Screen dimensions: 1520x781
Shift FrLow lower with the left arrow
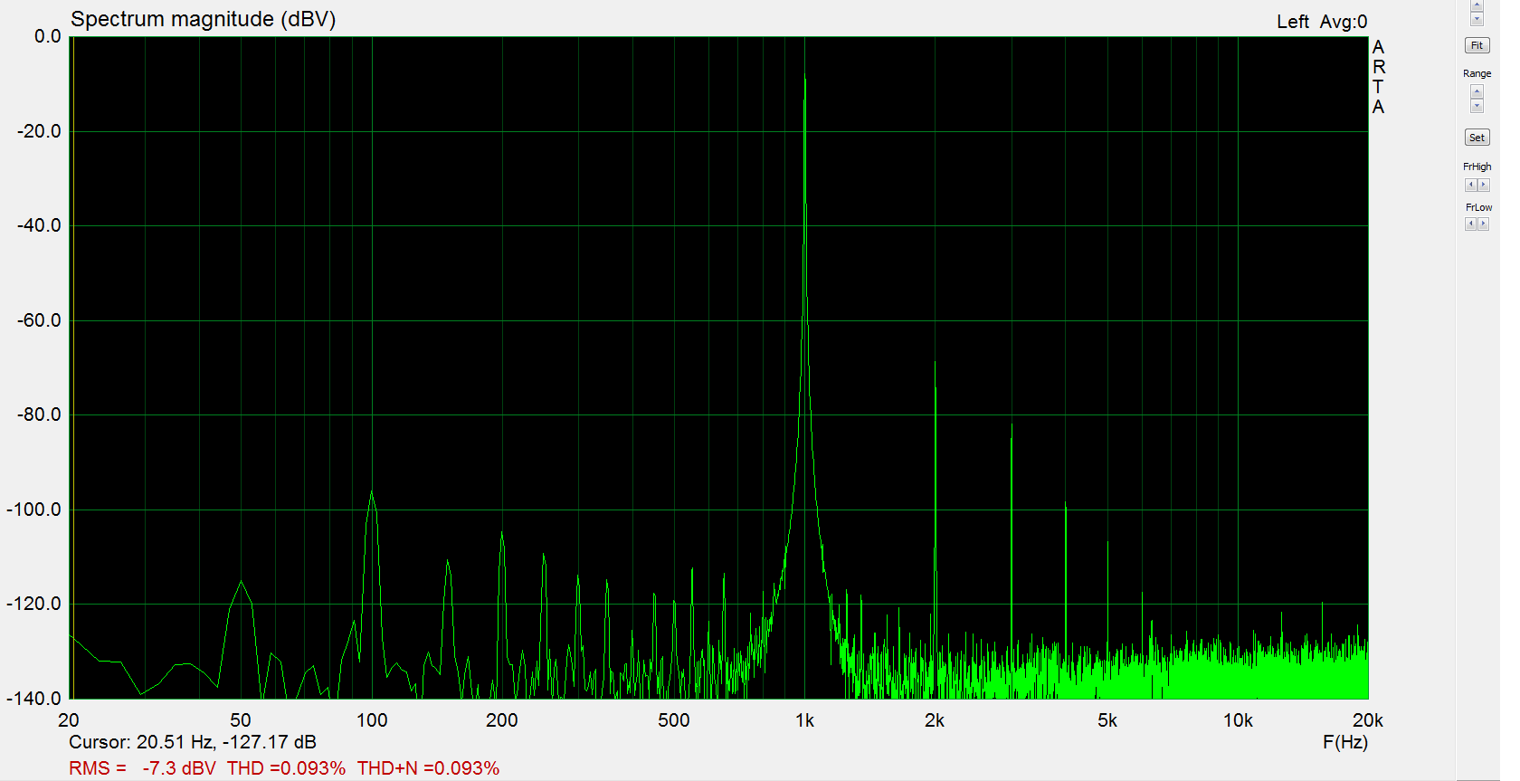(x=1470, y=224)
